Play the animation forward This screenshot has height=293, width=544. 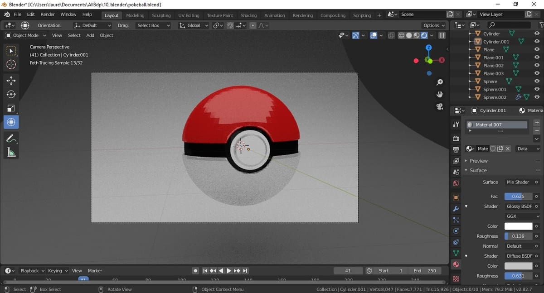(229, 271)
